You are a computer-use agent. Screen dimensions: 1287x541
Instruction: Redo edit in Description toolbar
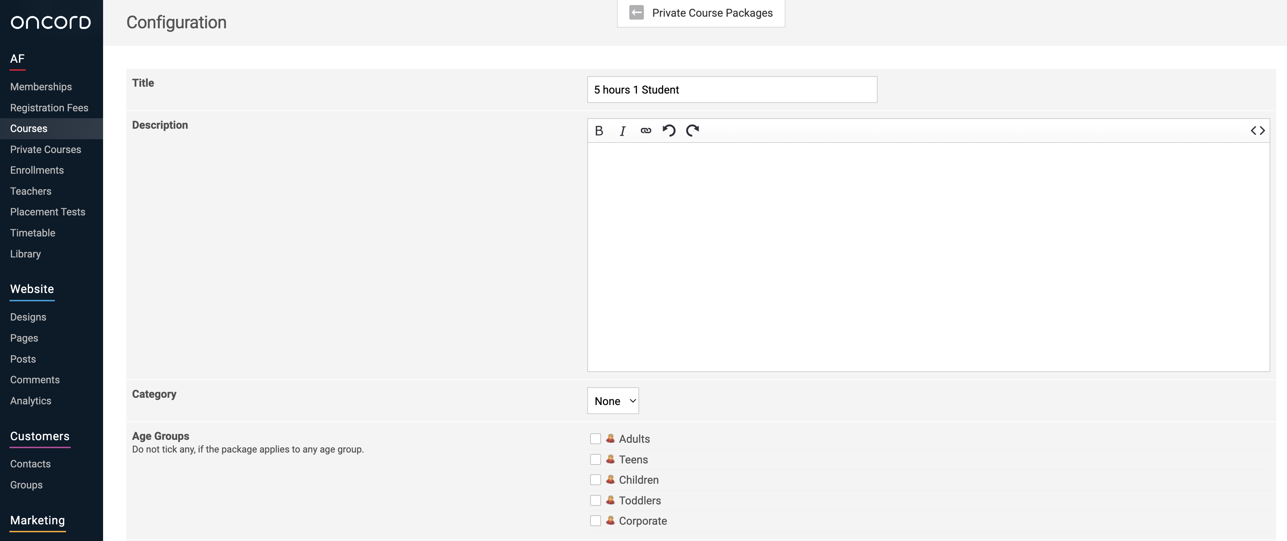[692, 131]
